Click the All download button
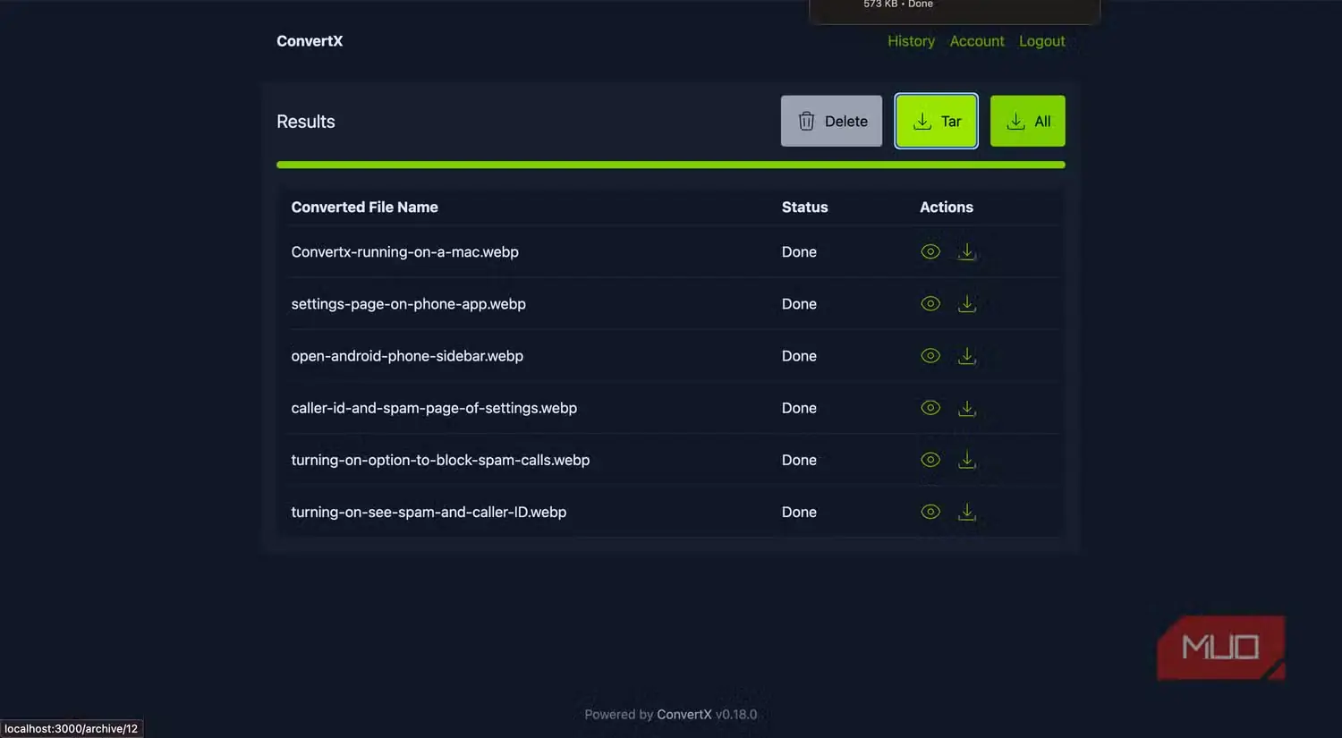Image resolution: width=1342 pixels, height=738 pixels. tap(1027, 121)
